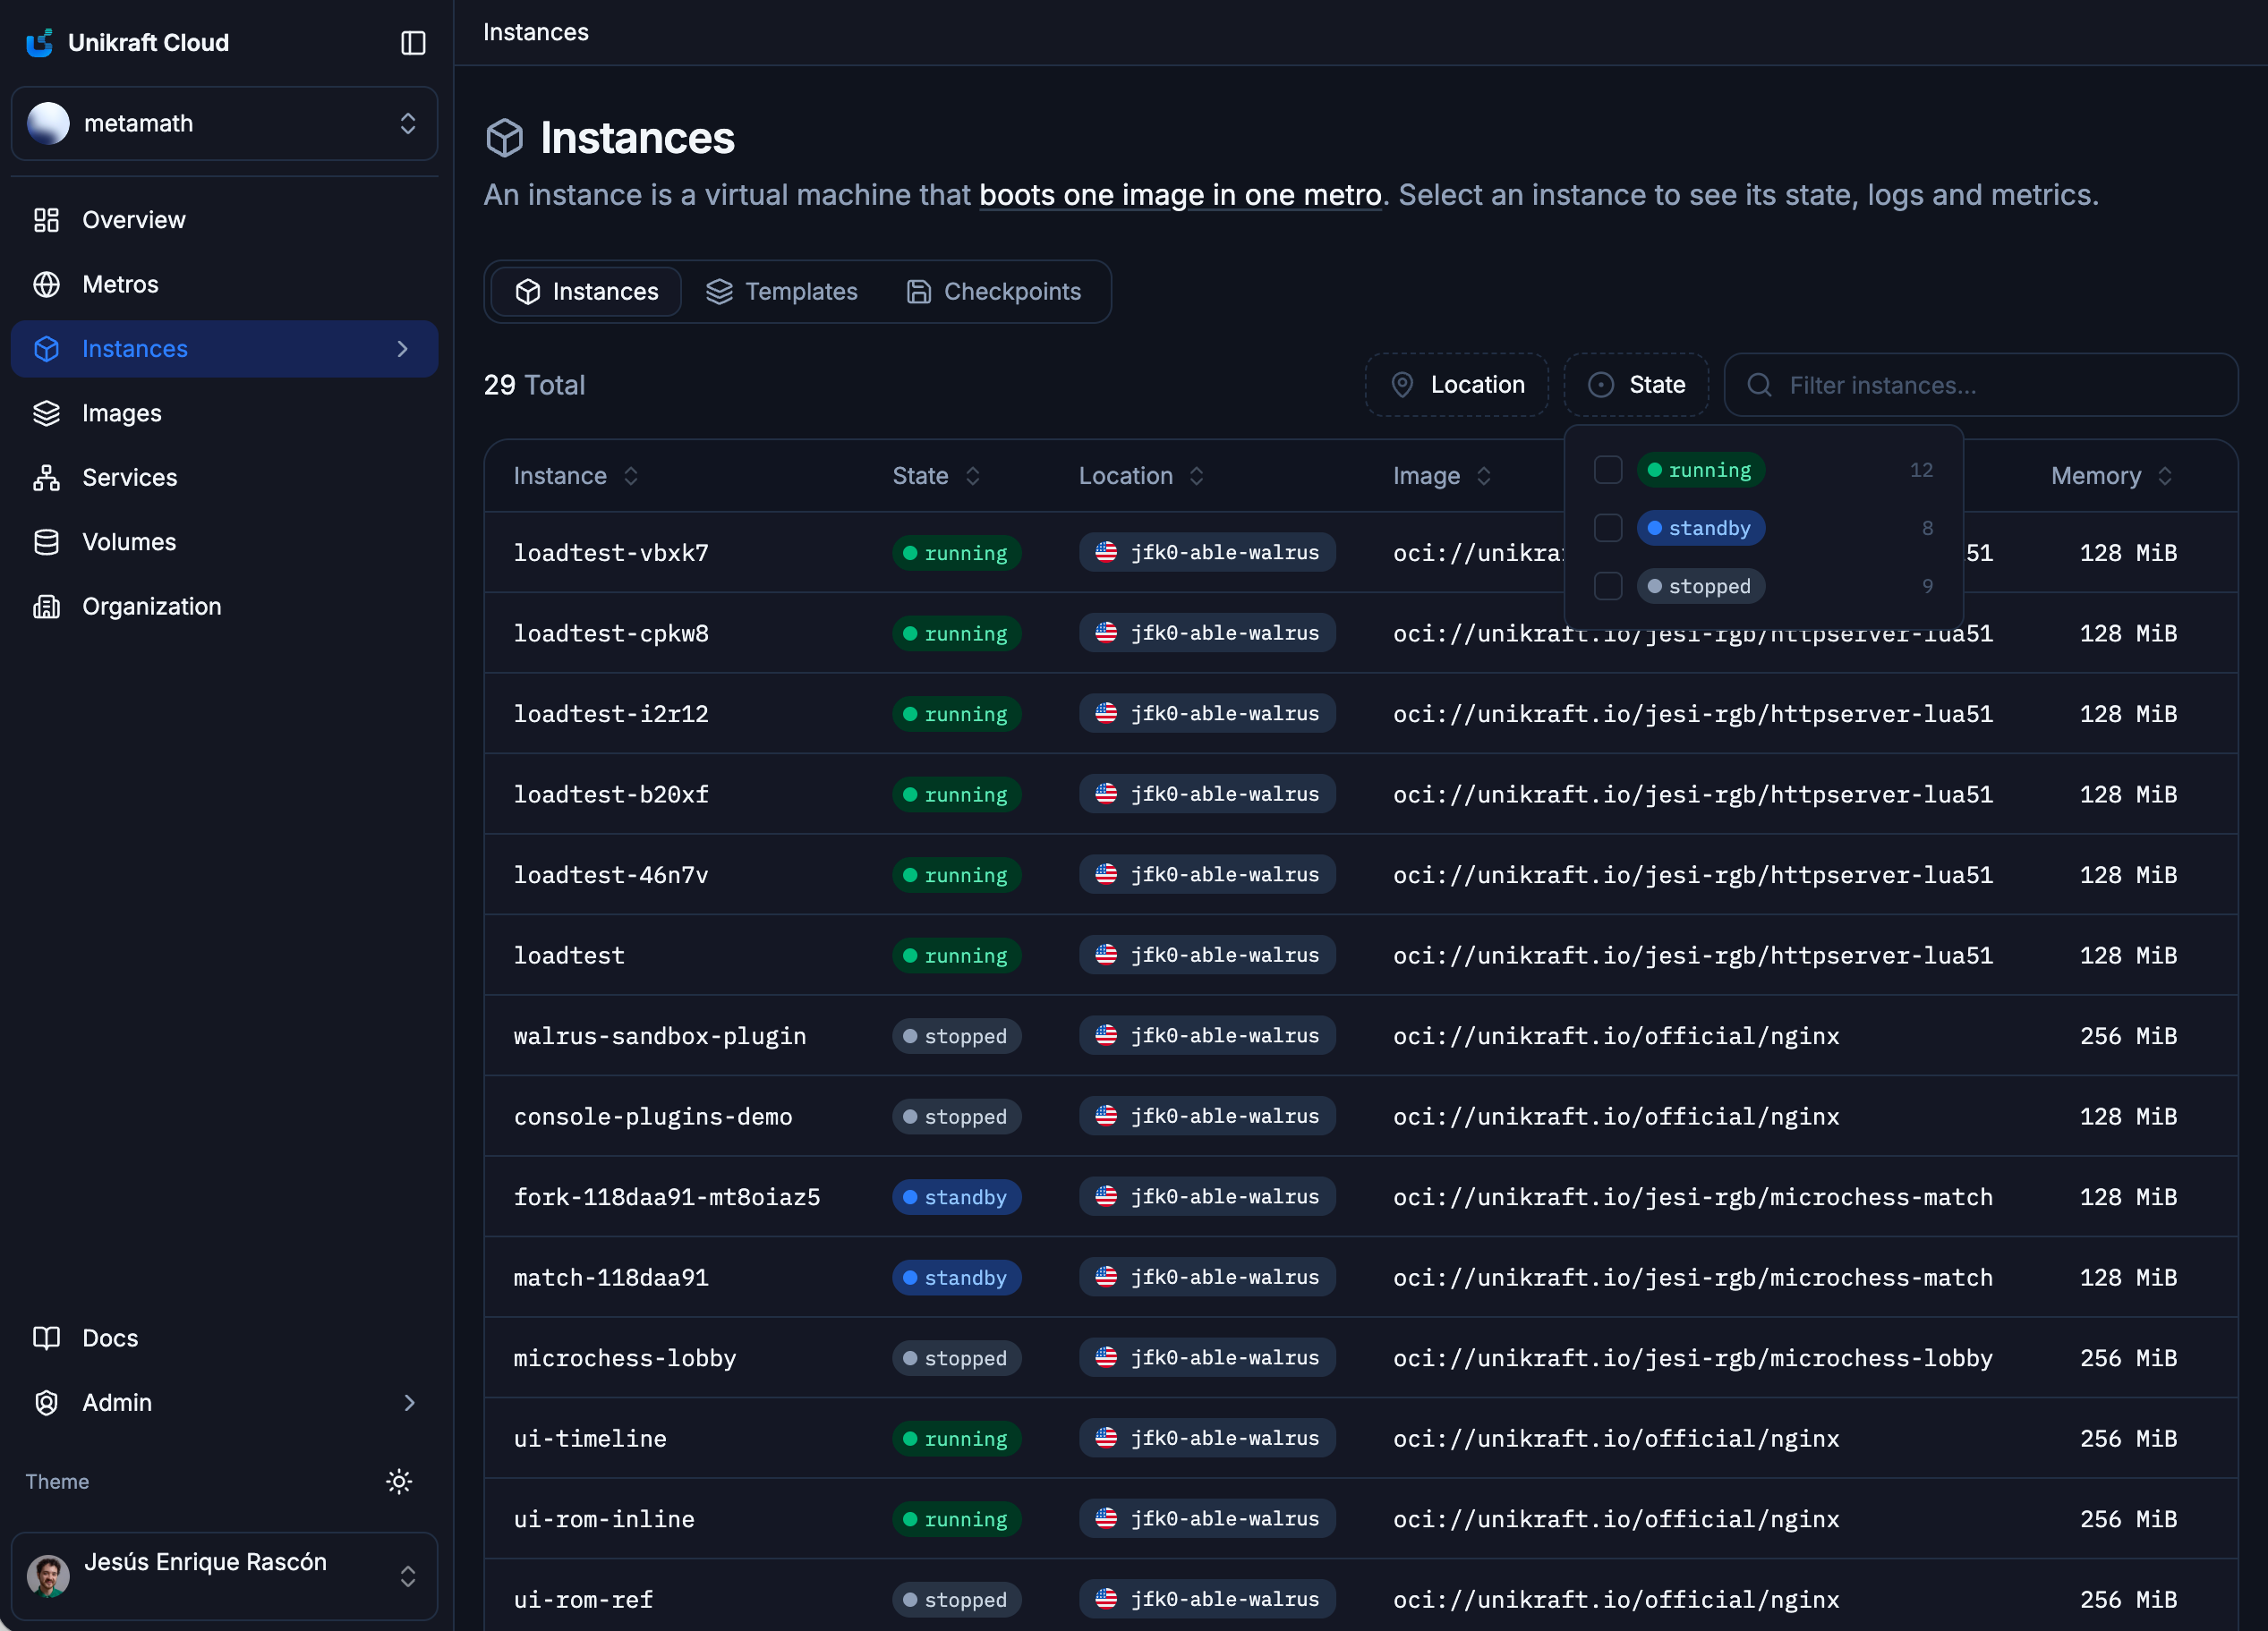Switch to the Templates tab
Screen dimensions: 2268x1631
tap(781, 292)
